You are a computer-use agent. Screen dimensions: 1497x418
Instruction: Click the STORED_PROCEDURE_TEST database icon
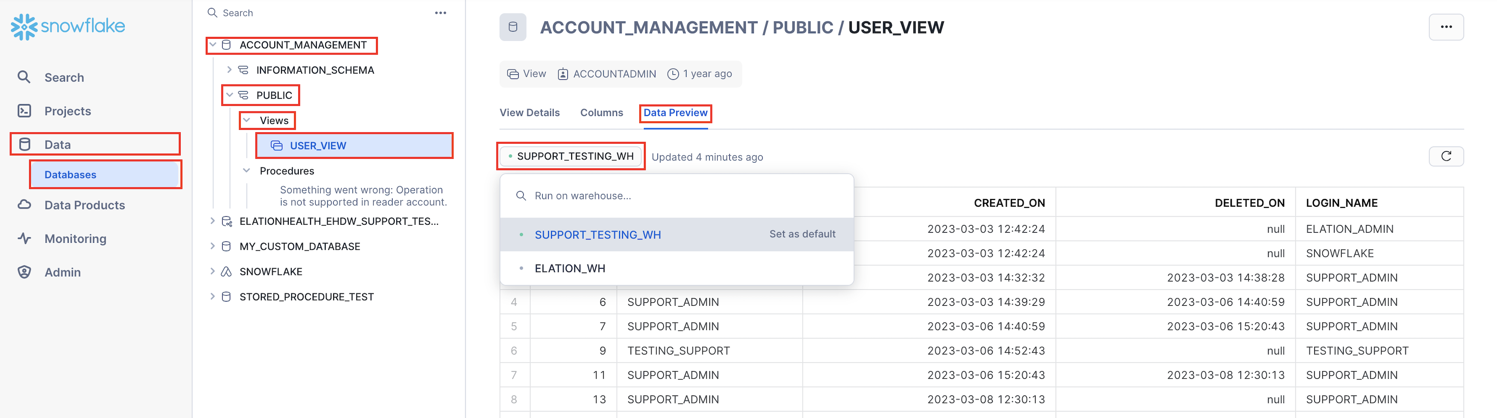coord(226,297)
